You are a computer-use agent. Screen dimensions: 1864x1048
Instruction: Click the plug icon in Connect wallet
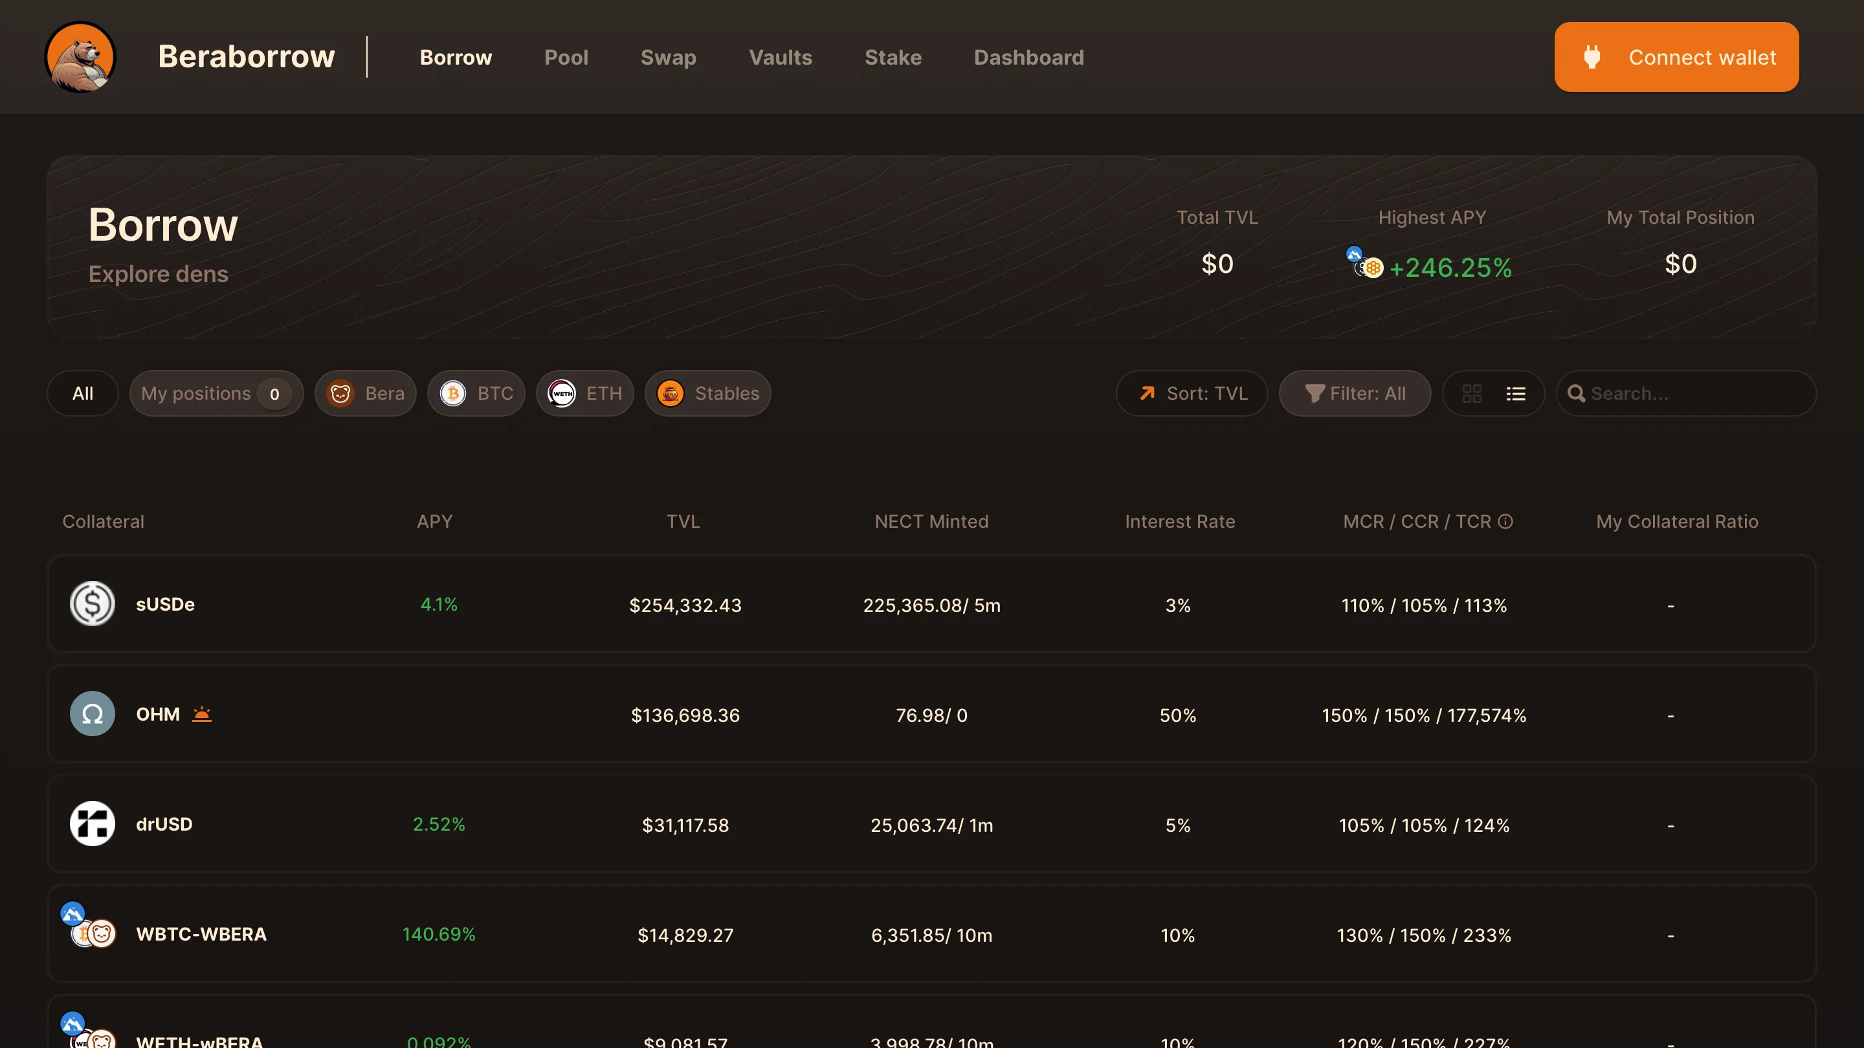click(1592, 57)
